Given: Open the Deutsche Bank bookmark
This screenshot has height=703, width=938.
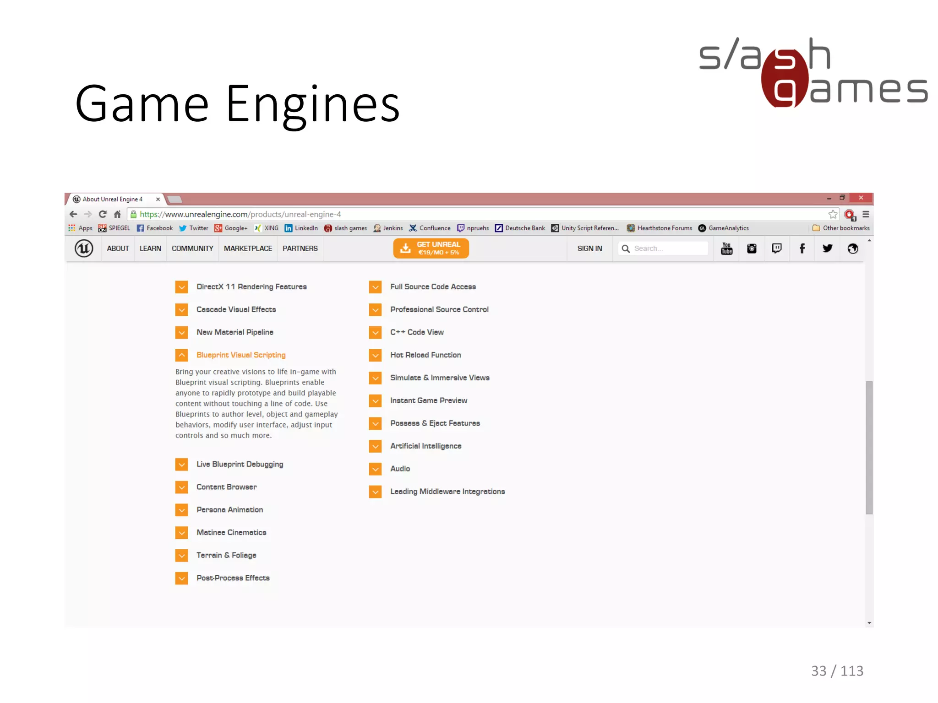Looking at the screenshot, I should 520,228.
